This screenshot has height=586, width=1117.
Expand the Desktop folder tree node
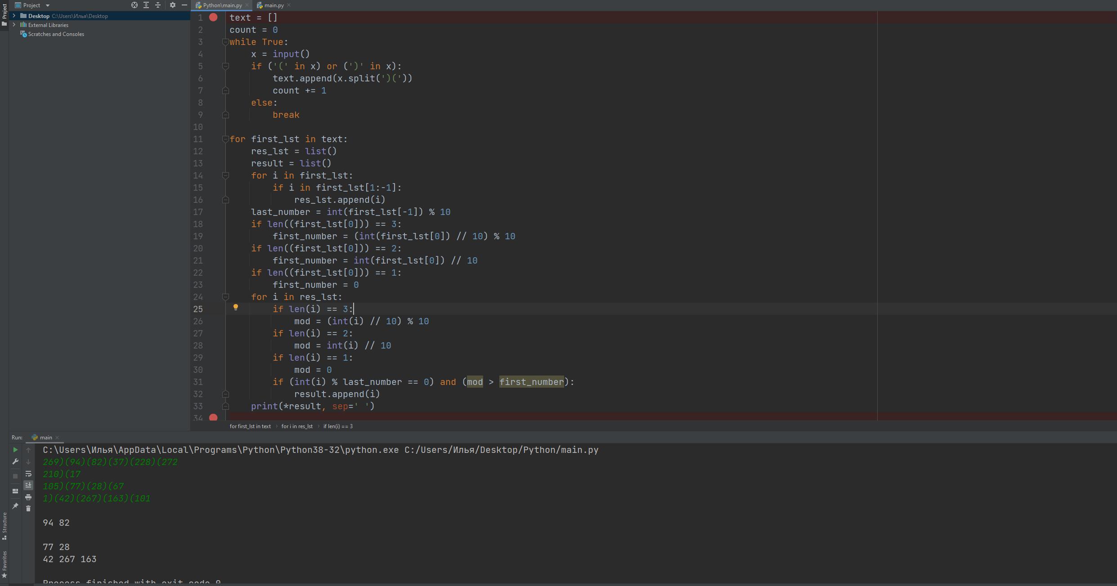(14, 16)
